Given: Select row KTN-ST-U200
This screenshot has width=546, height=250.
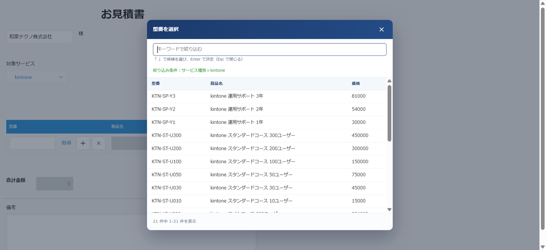Looking at the screenshot, I should click(x=267, y=148).
